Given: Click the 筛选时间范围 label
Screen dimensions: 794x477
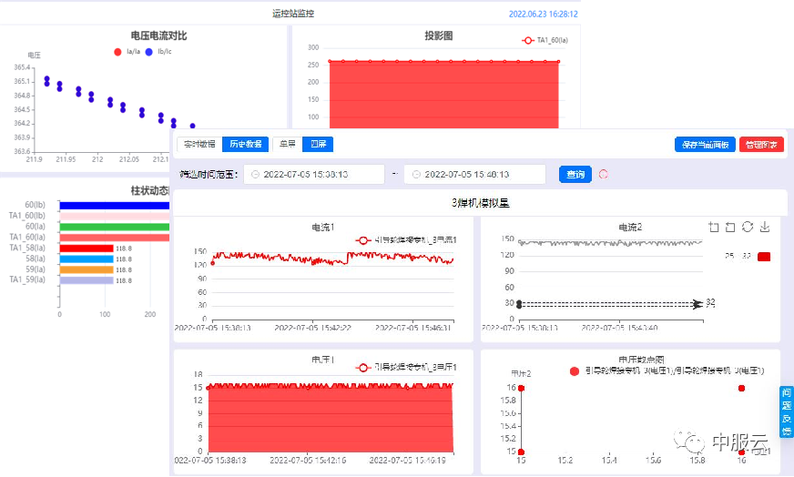Looking at the screenshot, I should tap(209, 174).
